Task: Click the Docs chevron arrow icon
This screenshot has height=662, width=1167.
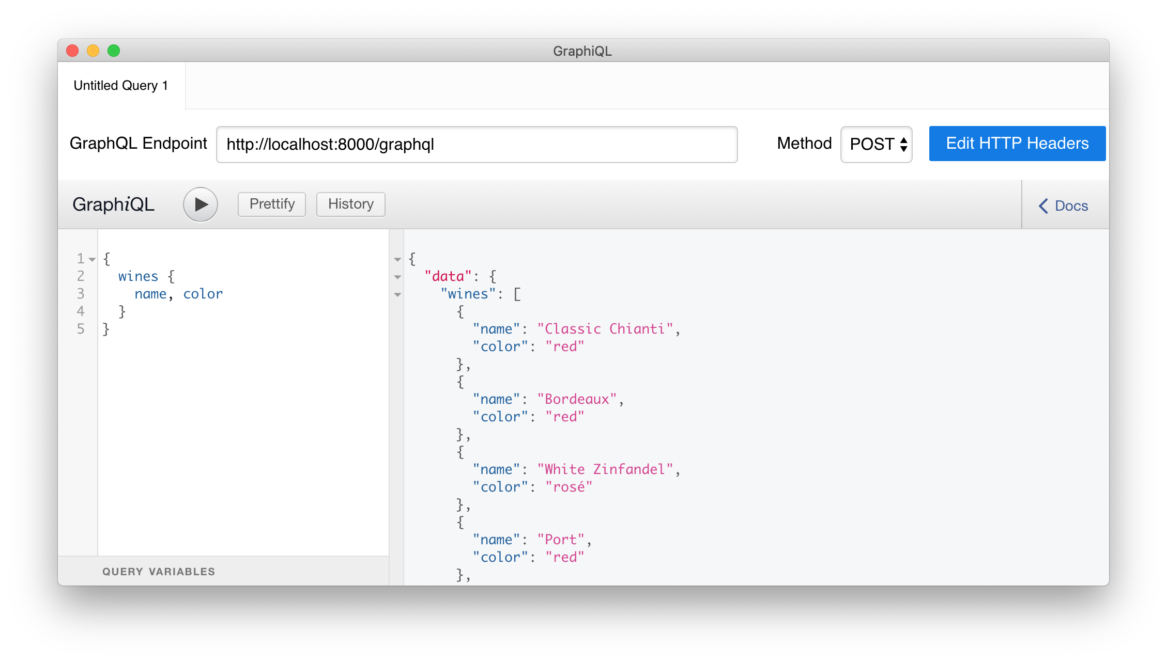Action: [1043, 206]
